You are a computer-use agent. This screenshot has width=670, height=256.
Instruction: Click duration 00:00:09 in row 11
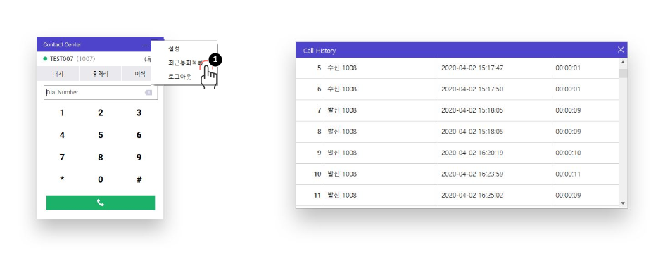pos(568,196)
